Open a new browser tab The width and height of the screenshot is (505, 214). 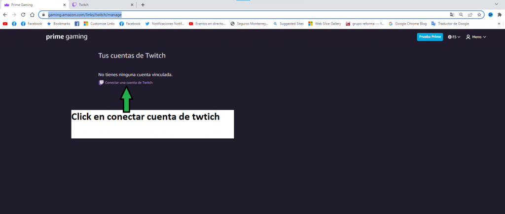click(143, 4)
